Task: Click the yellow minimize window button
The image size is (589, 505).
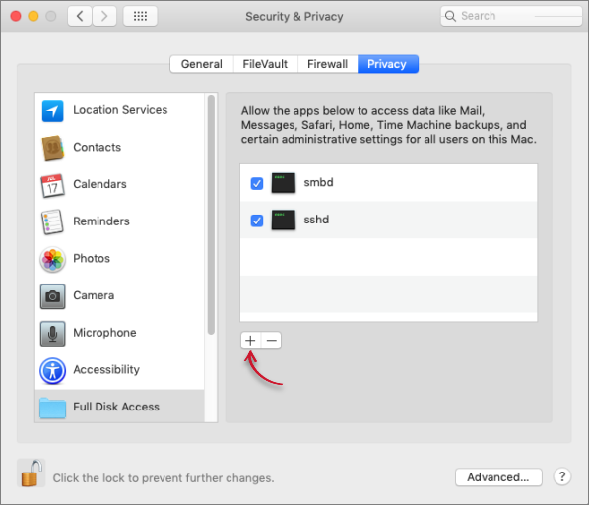Action: [x=33, y=16]
